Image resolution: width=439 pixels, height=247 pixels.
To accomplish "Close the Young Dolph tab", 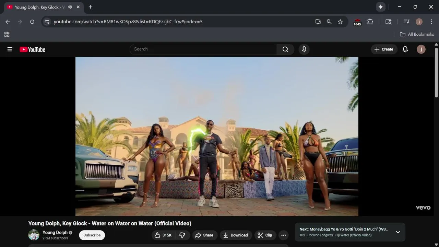I will point(78,7).
